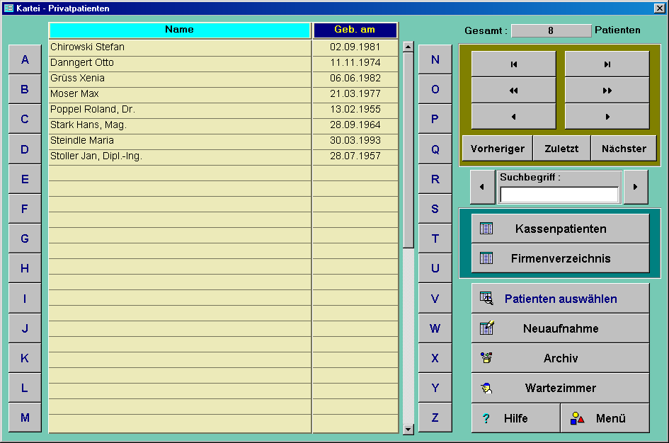Screen dimensions: 669x443
Task: Jump to the last patient record
Action: coord(607,64)
